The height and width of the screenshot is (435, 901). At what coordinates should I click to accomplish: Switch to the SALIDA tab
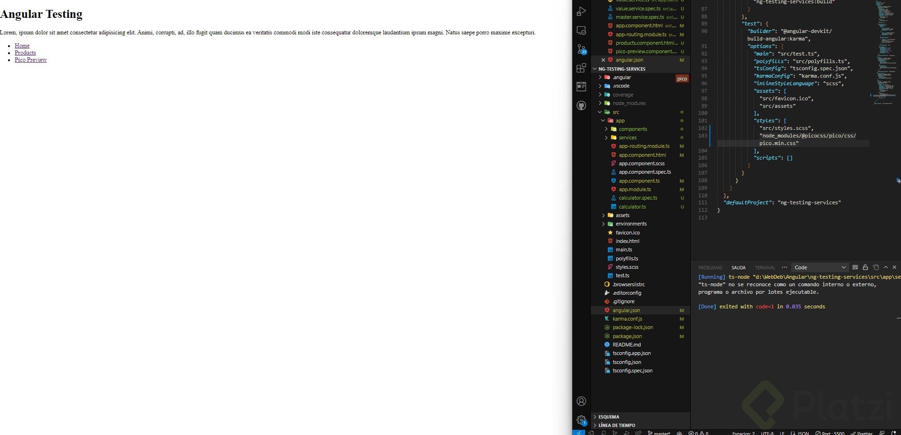(x=738, y=267)
